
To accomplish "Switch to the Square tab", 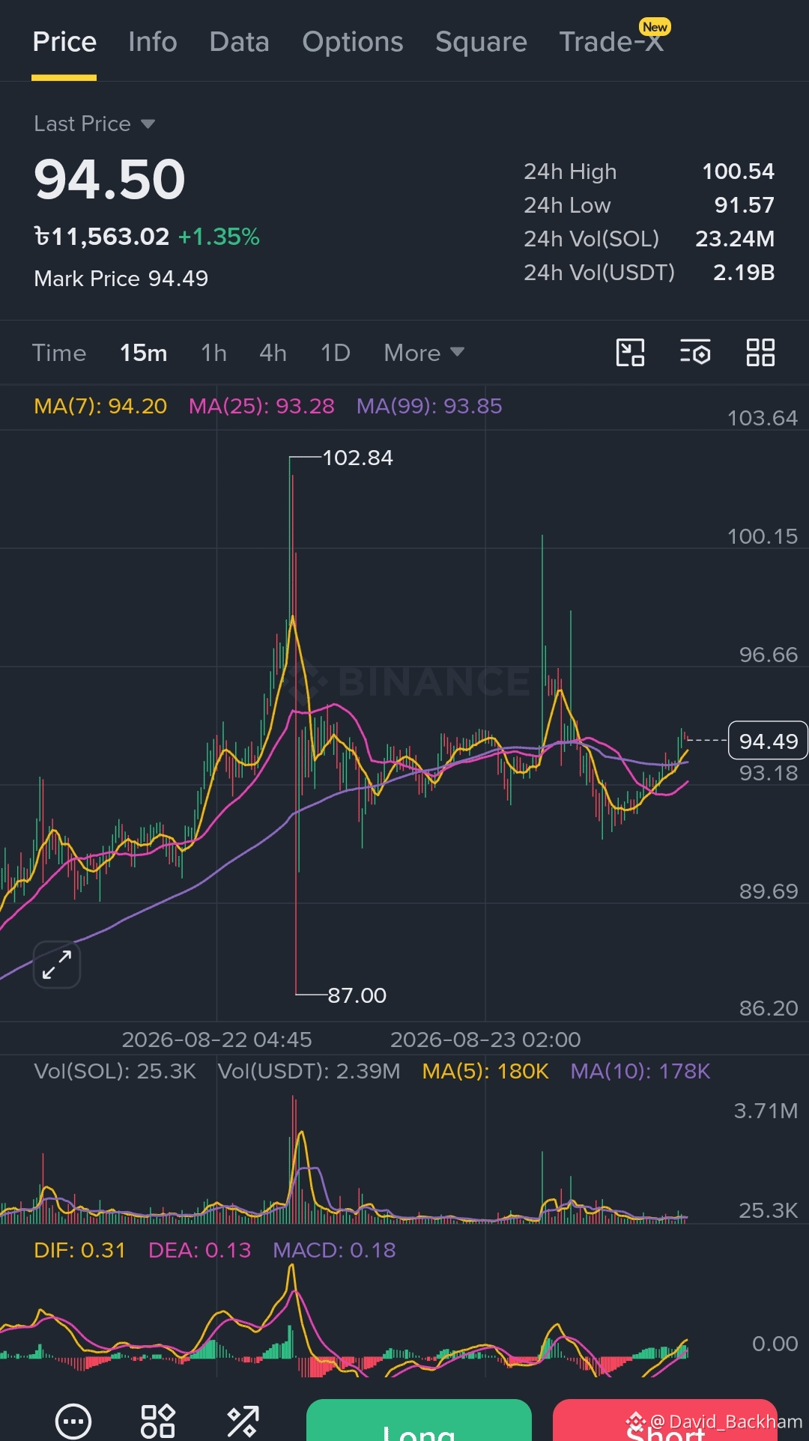I will 481,42.
